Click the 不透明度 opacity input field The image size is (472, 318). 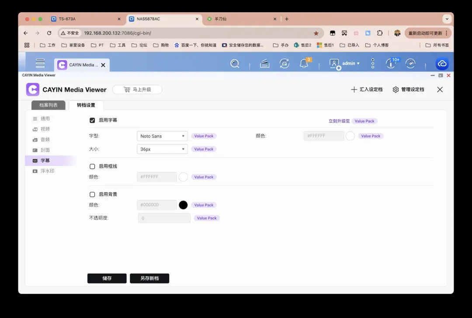[x=164, y=218]
